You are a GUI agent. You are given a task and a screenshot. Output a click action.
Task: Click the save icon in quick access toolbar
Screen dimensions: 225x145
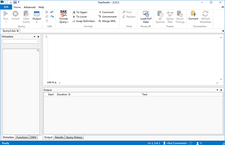(x=15, y=2)
